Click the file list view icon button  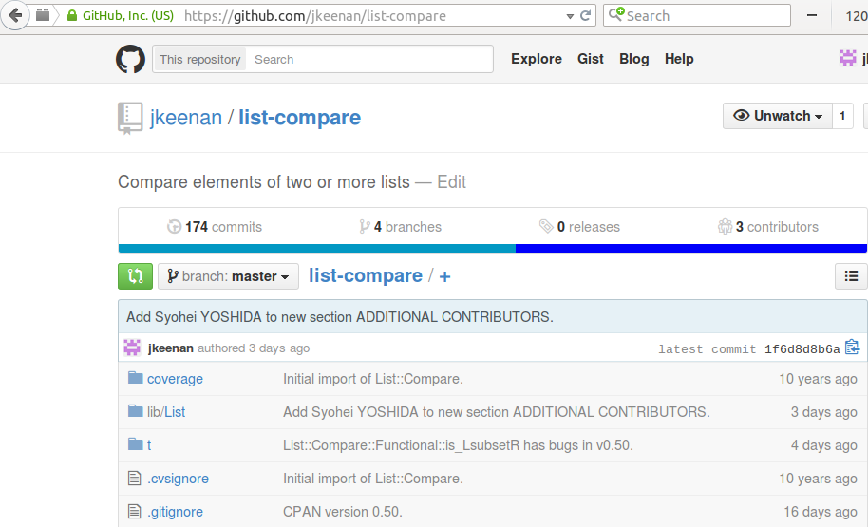click(851, 276)
